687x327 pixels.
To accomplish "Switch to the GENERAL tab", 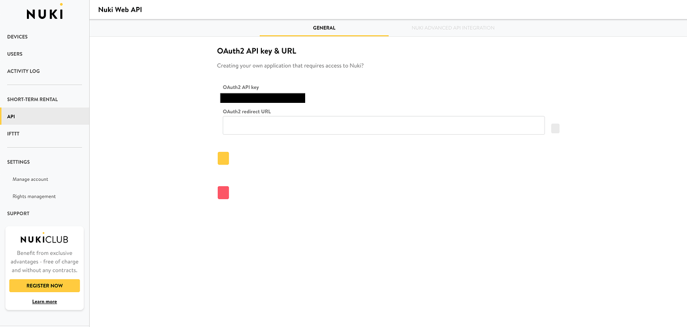I will 324,28.
